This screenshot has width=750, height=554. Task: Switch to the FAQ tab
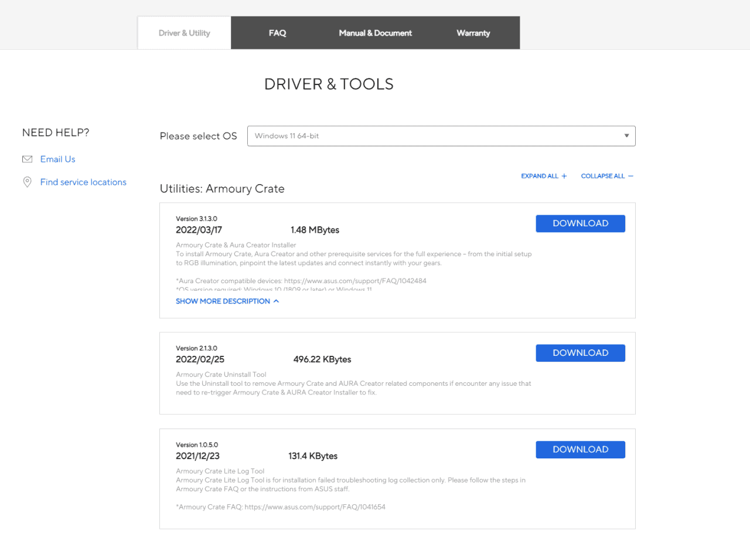click(277, 33)
